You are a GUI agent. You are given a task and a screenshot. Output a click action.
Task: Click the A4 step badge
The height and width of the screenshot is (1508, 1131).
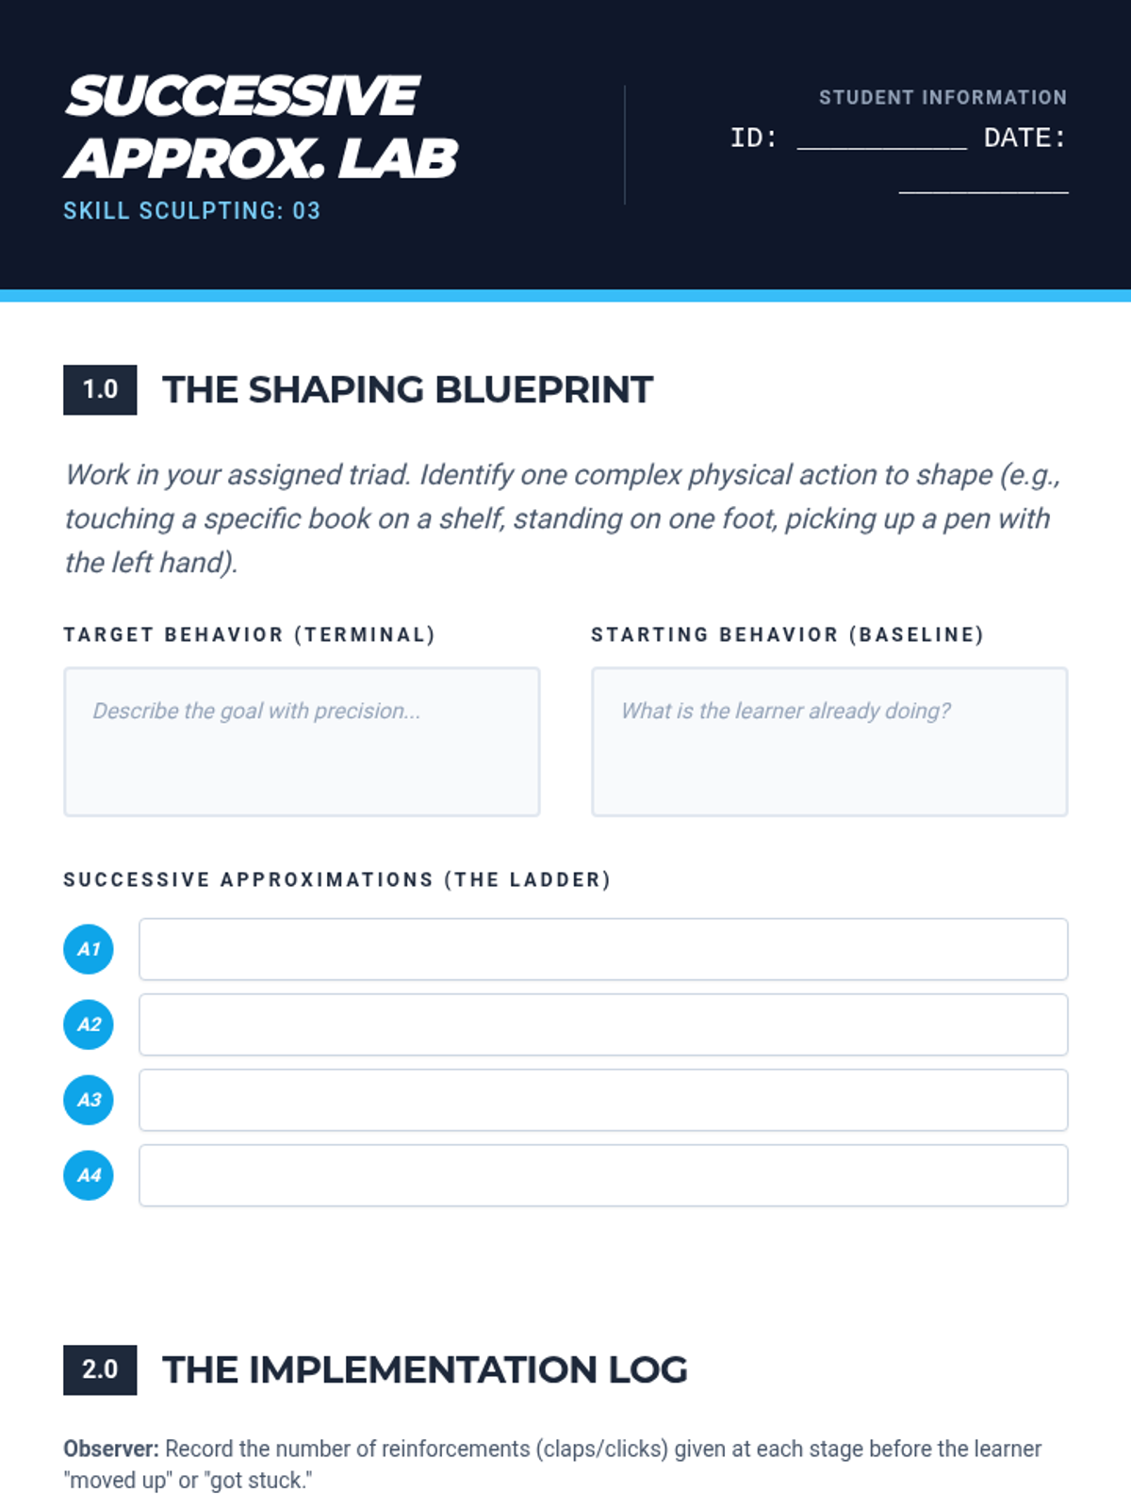click(x=89, y=1175)
